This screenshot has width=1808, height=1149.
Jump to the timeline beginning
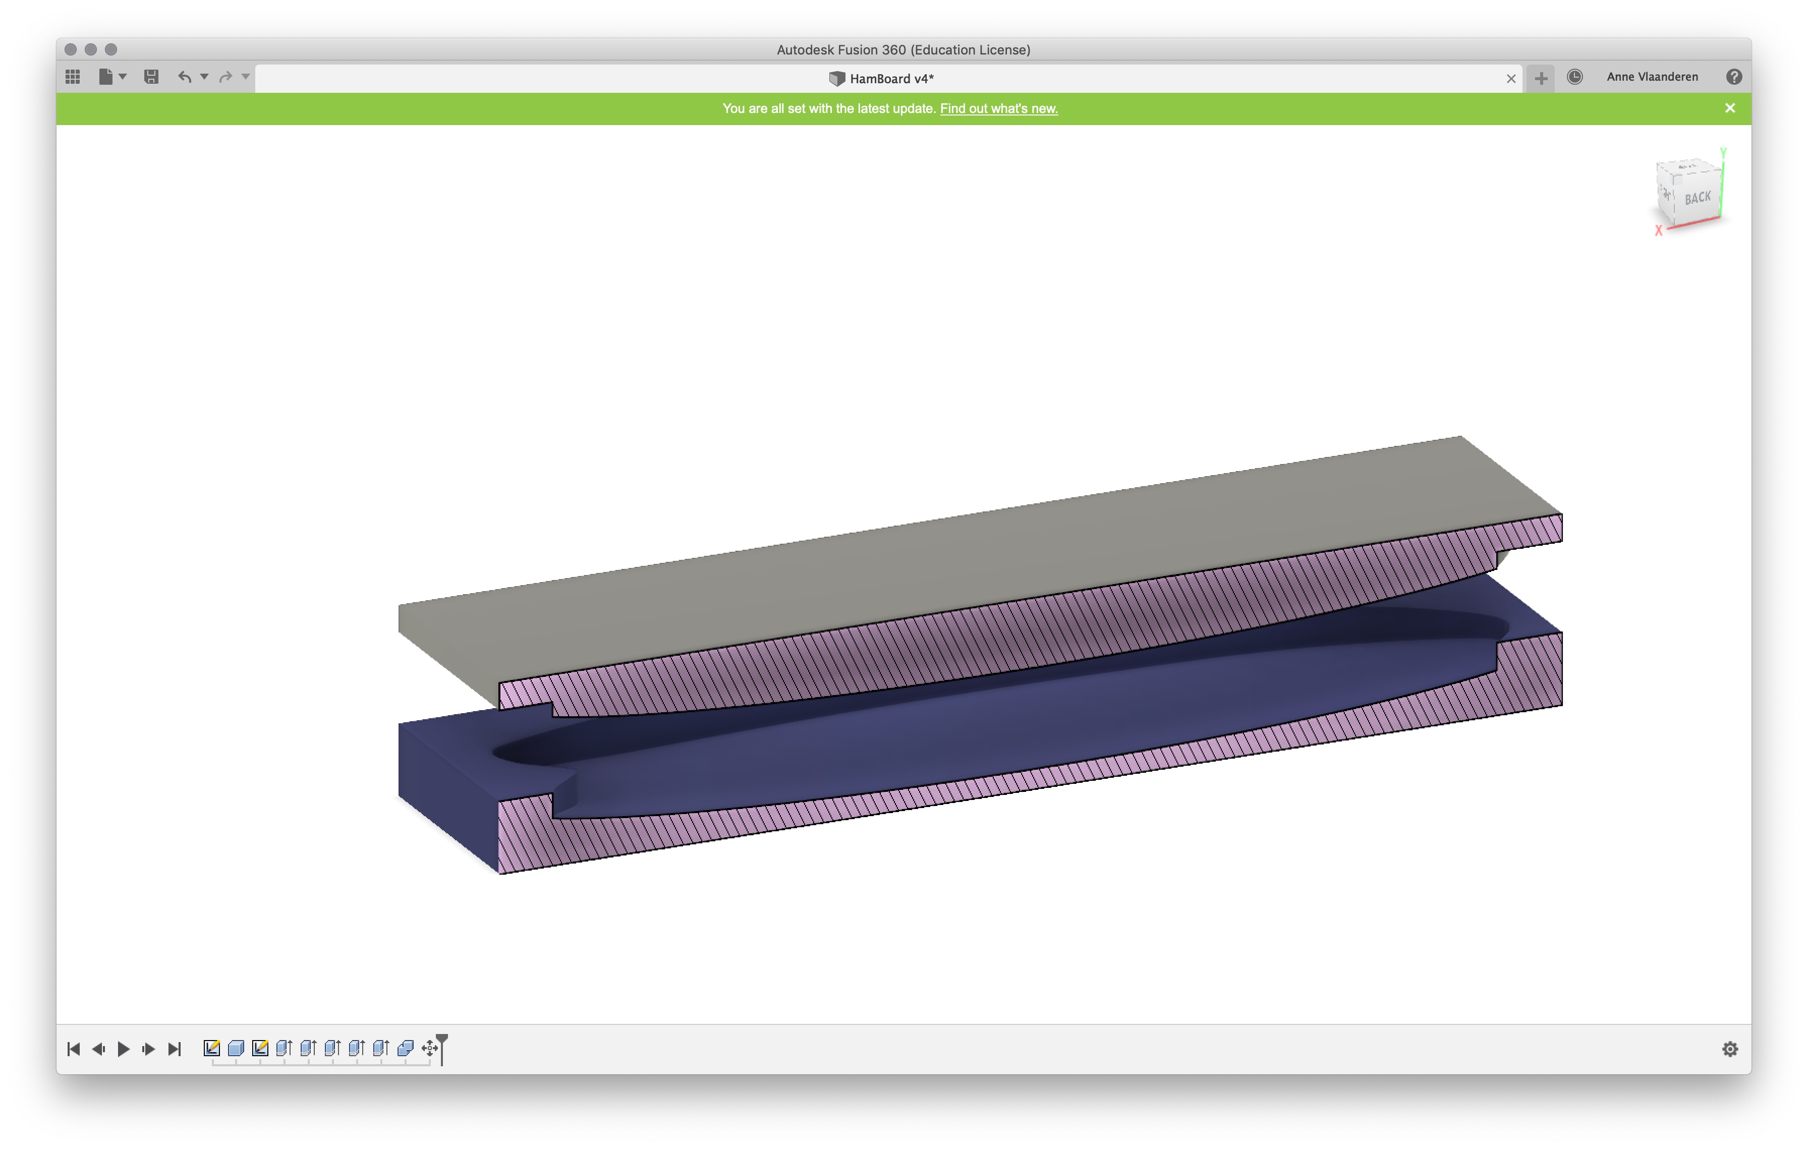coord(74,1049)
